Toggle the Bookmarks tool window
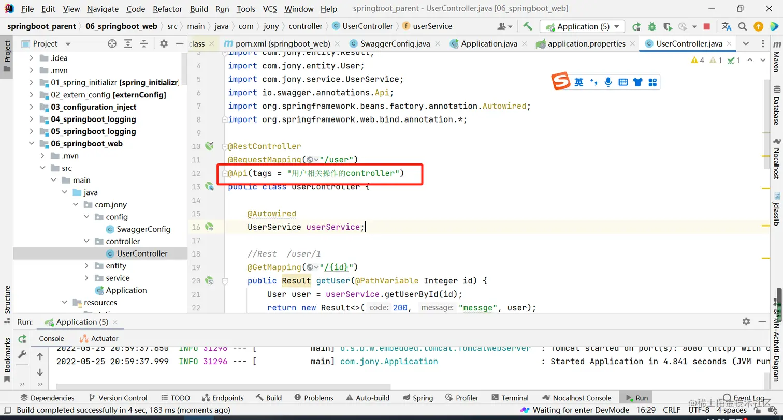 (7, 359)
